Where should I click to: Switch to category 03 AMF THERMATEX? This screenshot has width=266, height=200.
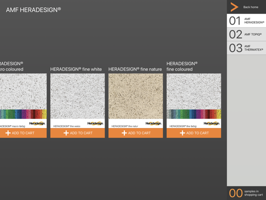coord(246,48)
